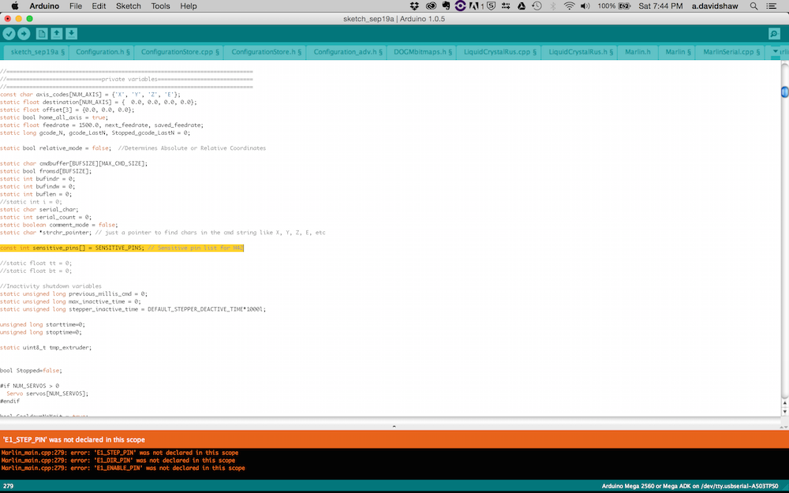789x493 pixels.
Task: Click the editor scroll up arrow
Action: click(x=784, y=403)
